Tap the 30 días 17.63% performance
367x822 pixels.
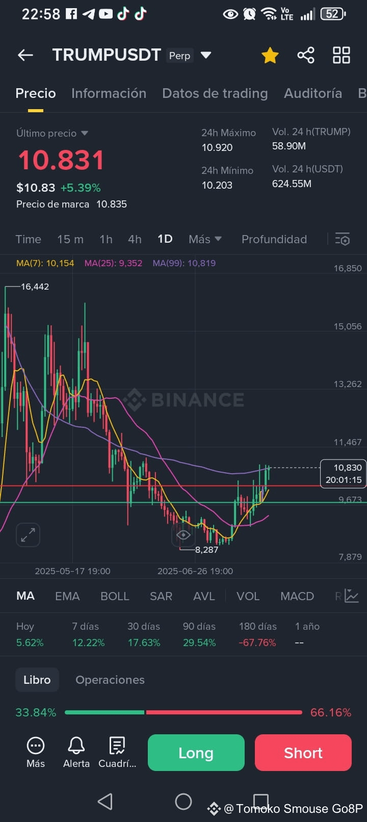[144, 634]
